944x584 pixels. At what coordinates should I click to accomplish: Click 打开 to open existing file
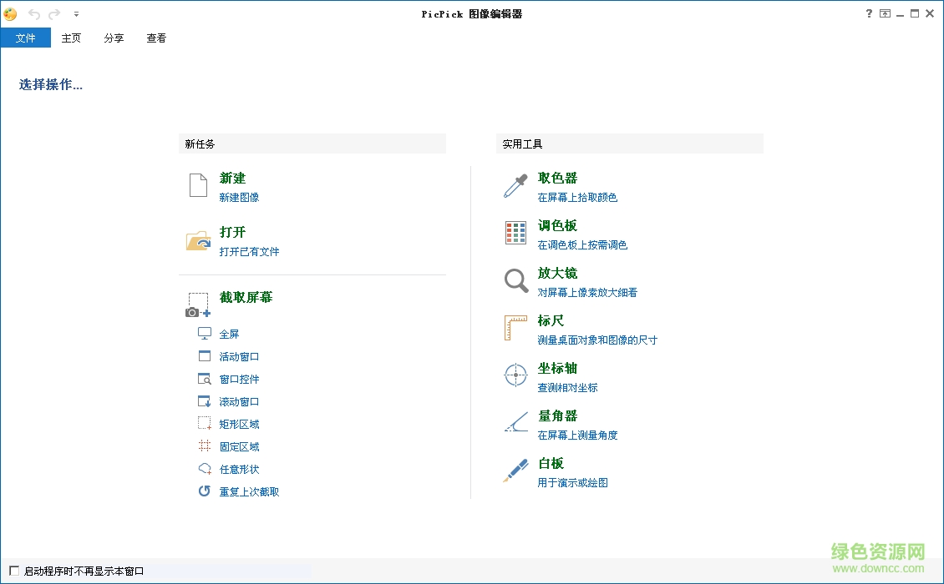pos(232,232)
